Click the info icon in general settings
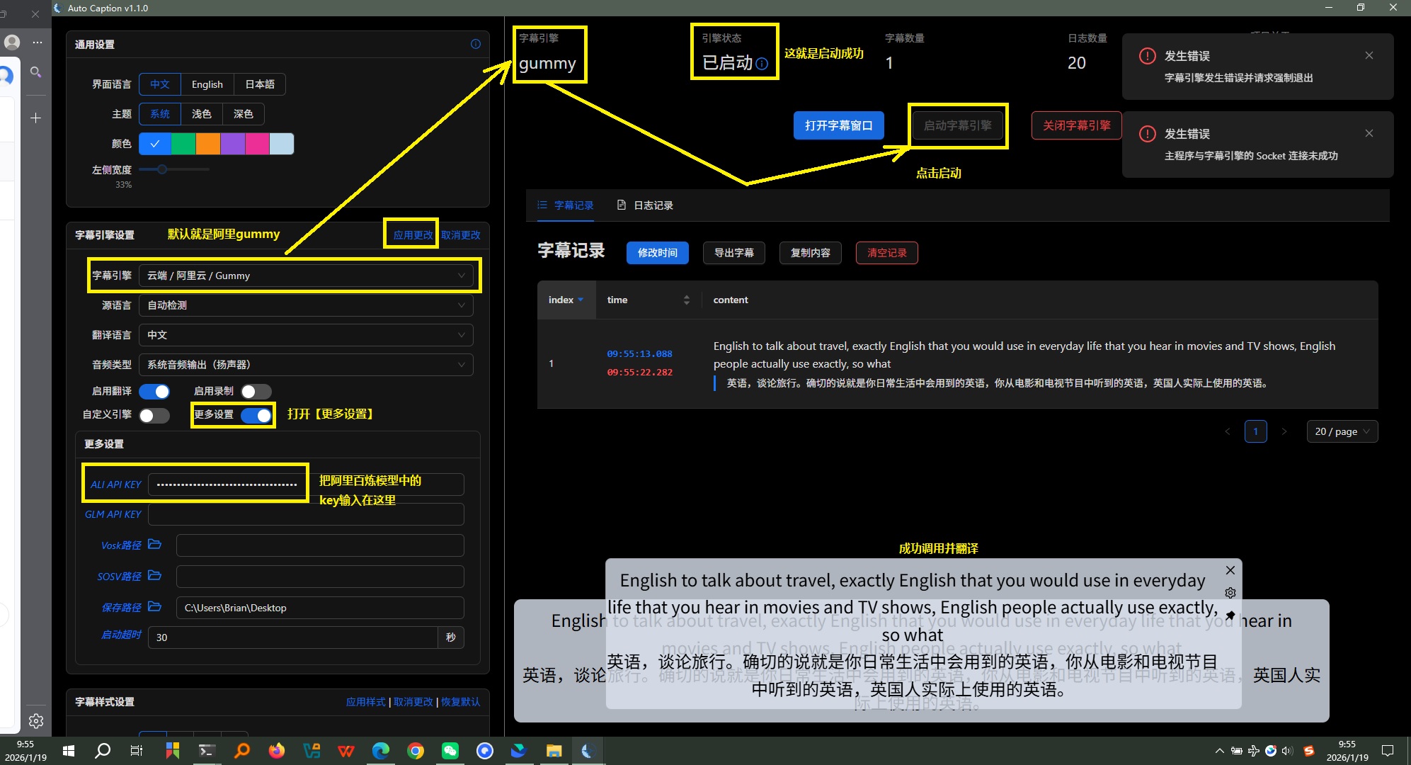The width and height of the screenshot is (1411, 765). pyautogui.click(x=475, y=44)
